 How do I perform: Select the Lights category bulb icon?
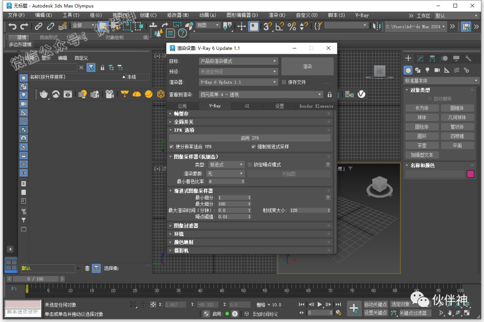(427, 70)
